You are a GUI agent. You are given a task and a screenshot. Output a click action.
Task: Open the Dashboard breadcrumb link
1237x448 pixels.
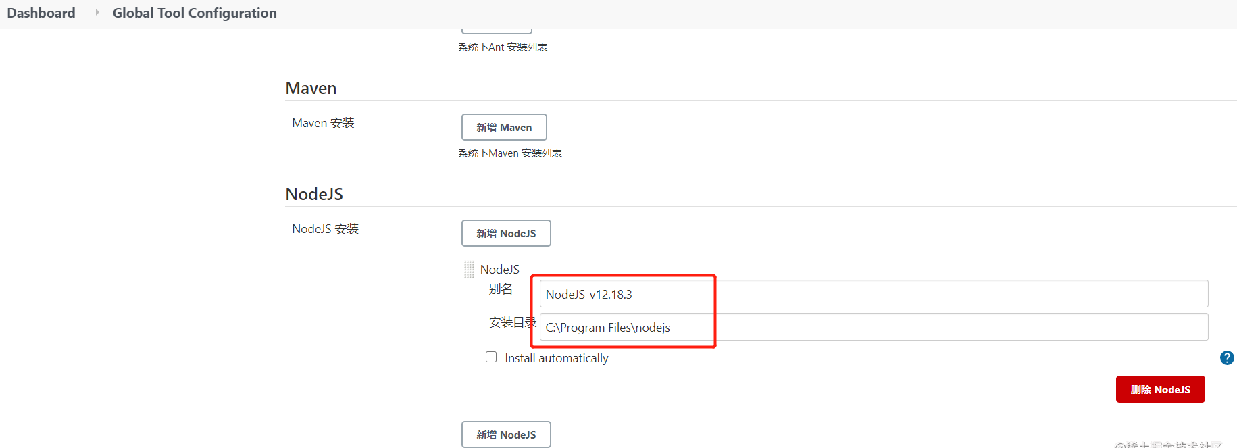[x=41, y=13]
